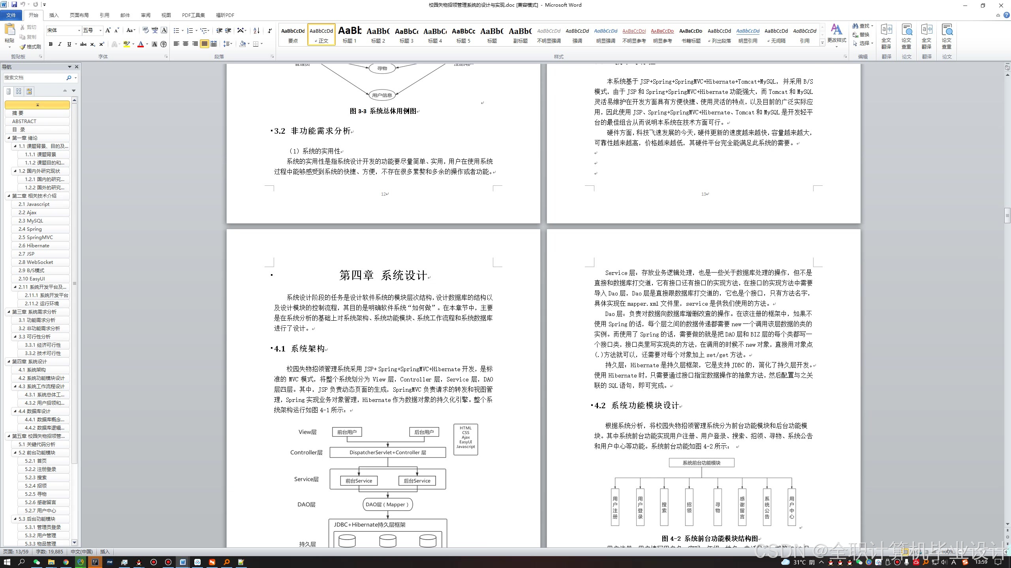Viewport: 1011px width, 568px height.
Task: Click the red font color button
Action: click(x=140, y=44)
